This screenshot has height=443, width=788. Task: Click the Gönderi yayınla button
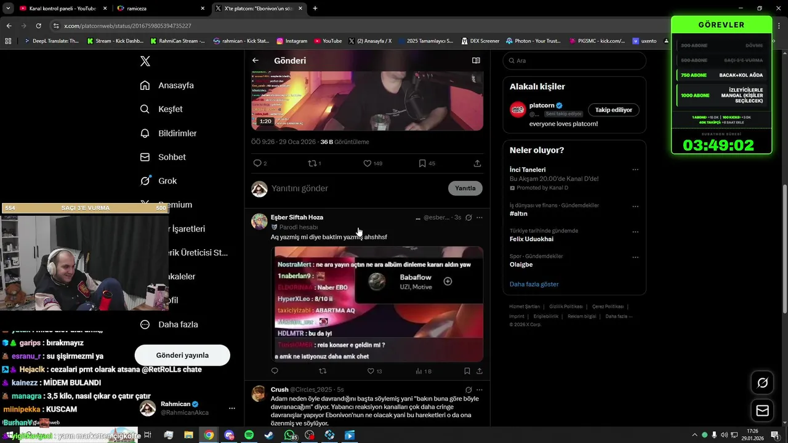click(x=182, y=355)
